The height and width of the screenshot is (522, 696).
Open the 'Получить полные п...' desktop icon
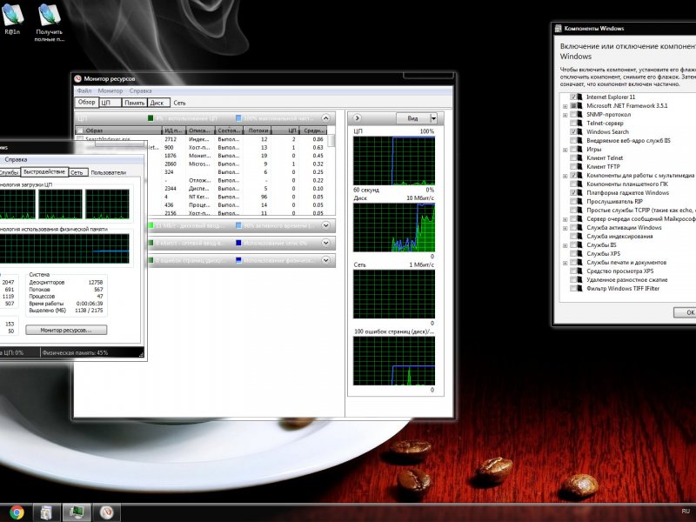50,23
